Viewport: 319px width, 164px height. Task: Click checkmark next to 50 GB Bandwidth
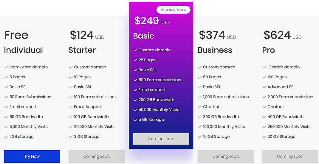coord(6,117)
